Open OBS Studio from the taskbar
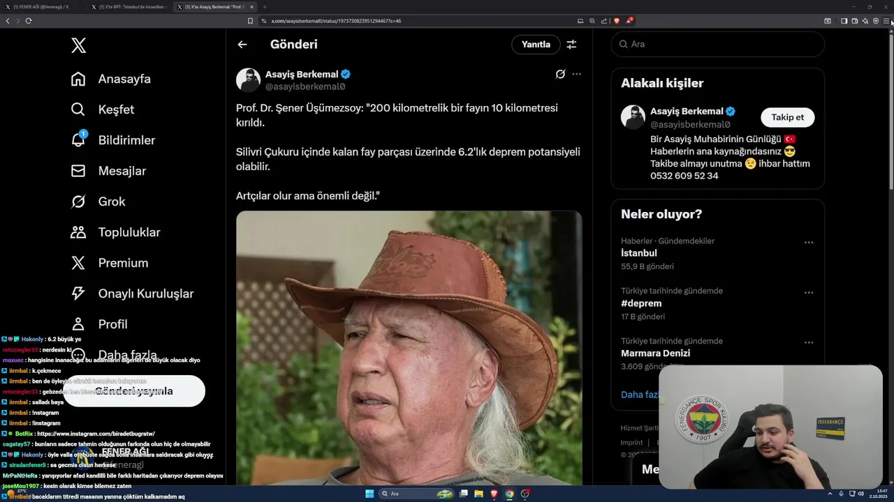The width and height of the screenshot is (894, 502). [525, 494]
